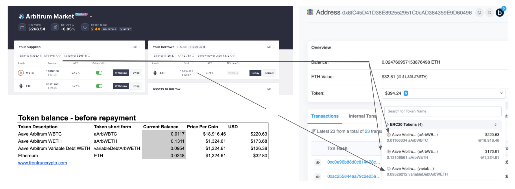
Task: Click the Blockscan chat b icon
Action: pyautogui.click(x=500, y=12)
